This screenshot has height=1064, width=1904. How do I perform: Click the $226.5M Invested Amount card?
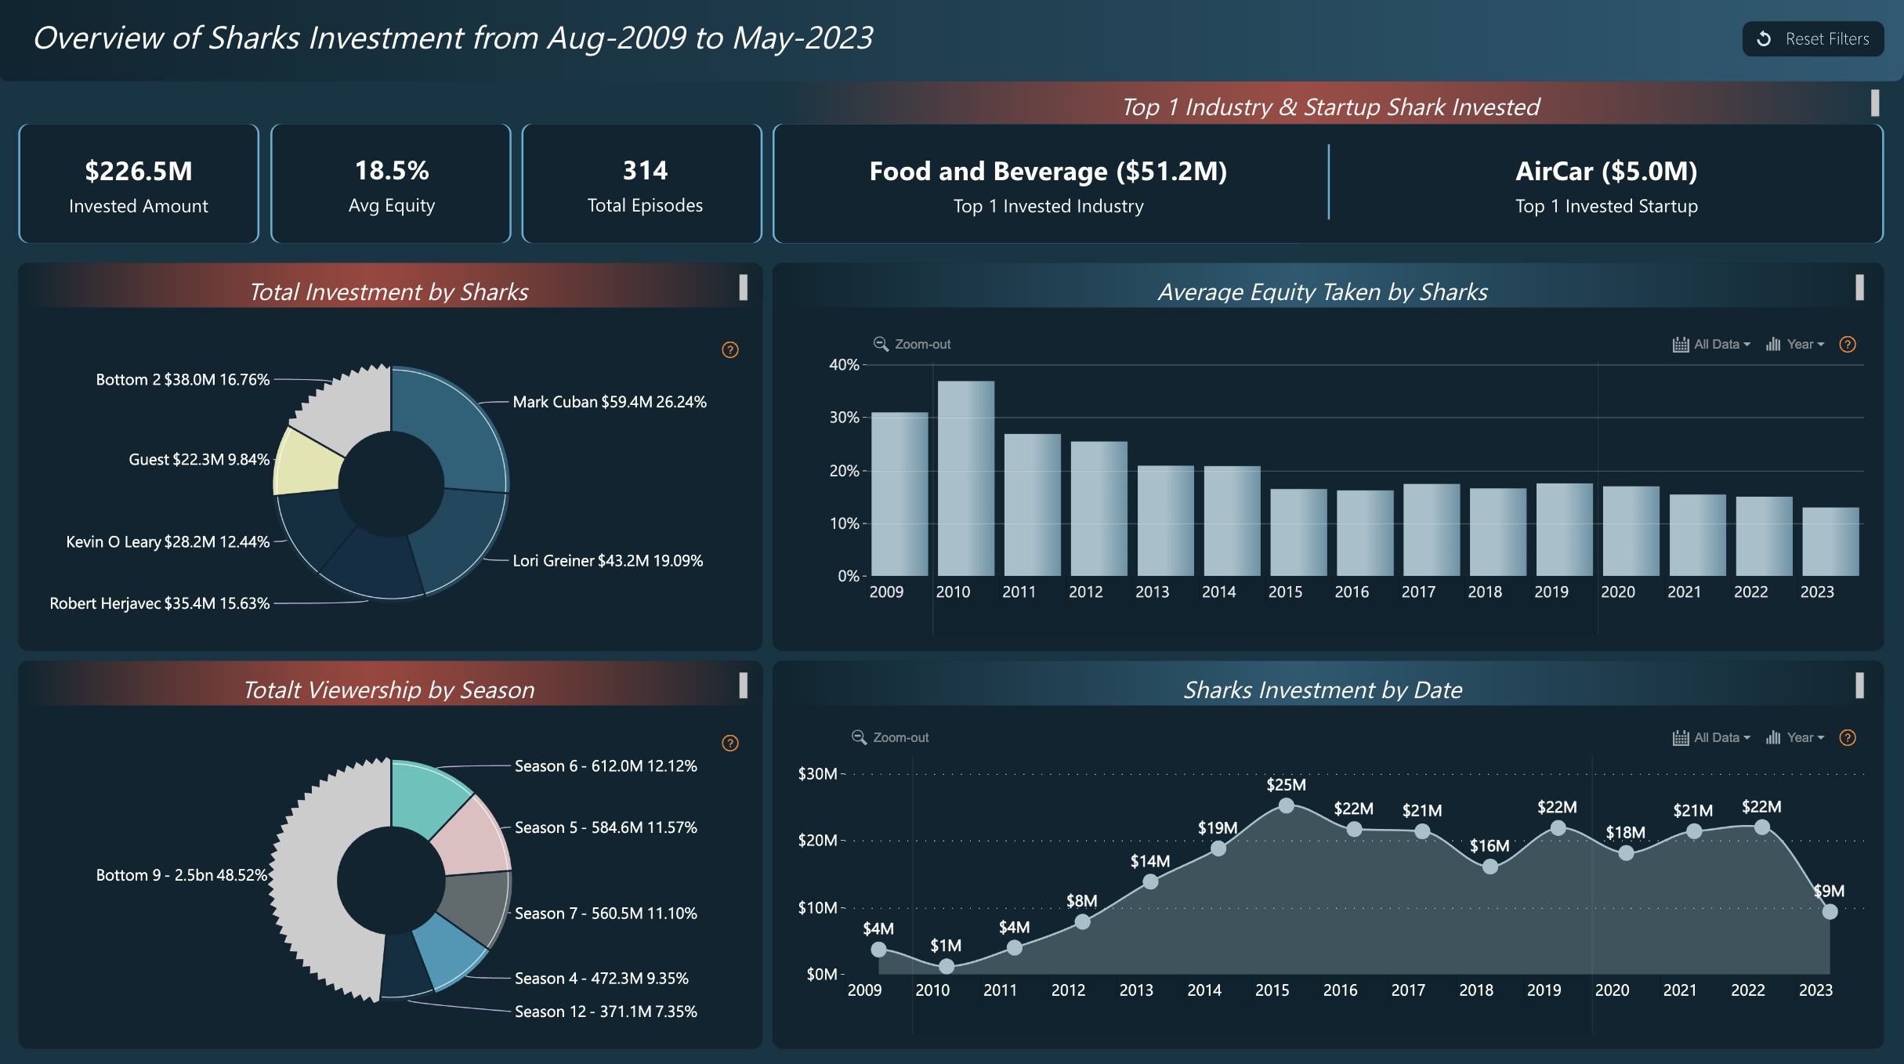click(x=139, y=183)
